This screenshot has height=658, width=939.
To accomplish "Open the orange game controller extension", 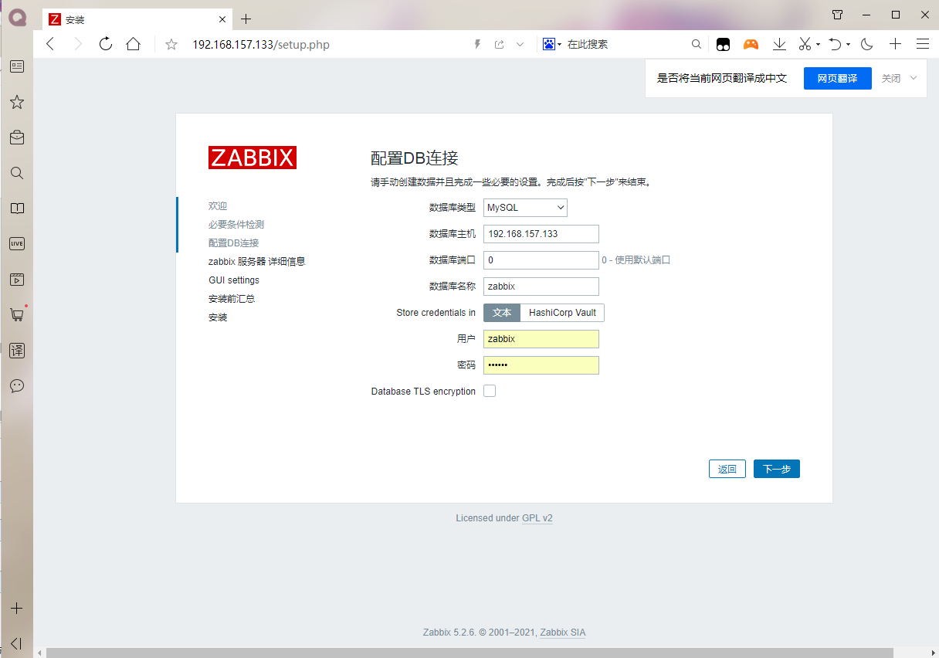I will (751, 45).
